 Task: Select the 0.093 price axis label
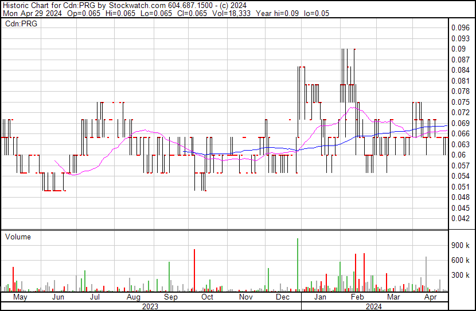[x=460, y=38]
